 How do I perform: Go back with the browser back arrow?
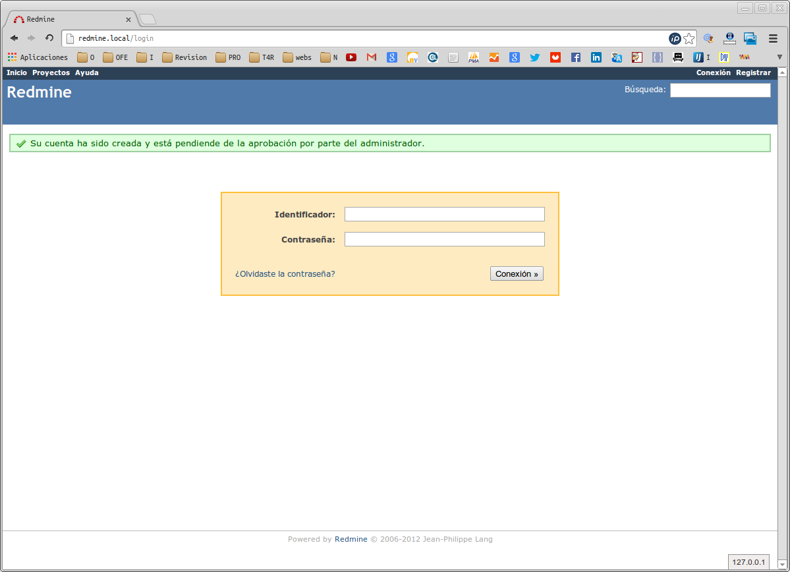pyautogui.click(x=14, y=38)
